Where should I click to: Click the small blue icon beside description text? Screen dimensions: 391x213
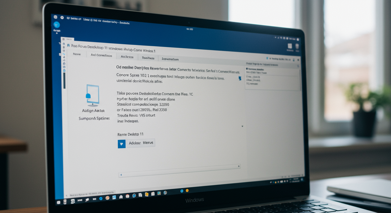[x=240, y=78]
